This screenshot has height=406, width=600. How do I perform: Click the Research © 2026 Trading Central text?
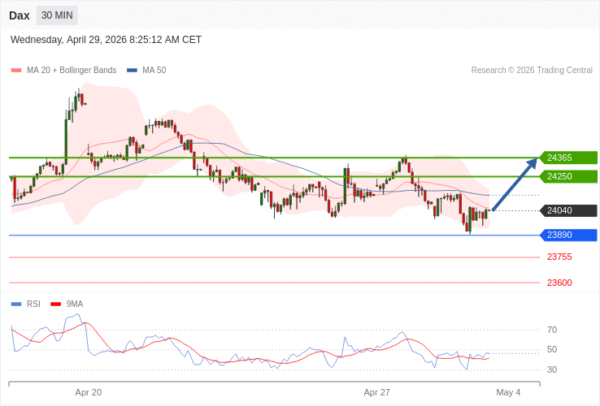click(x=532, y=71)
